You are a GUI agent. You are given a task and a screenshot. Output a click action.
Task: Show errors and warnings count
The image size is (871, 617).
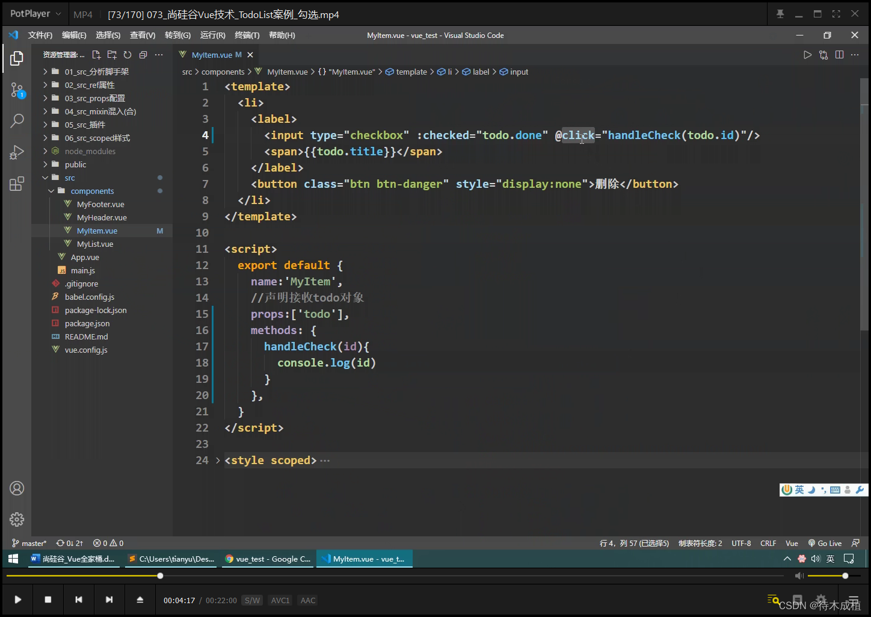(108, 543)
